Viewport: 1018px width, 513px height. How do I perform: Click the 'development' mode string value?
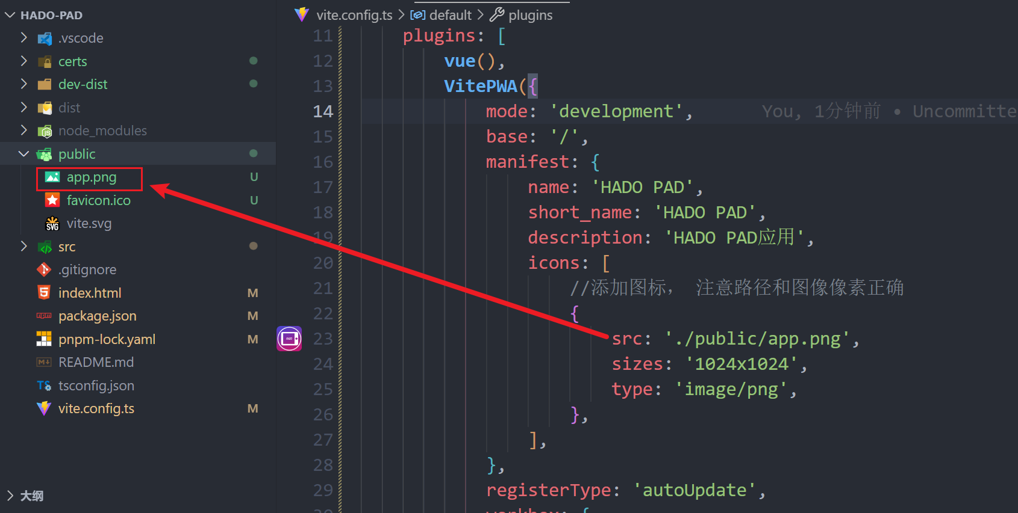point(616,111)
